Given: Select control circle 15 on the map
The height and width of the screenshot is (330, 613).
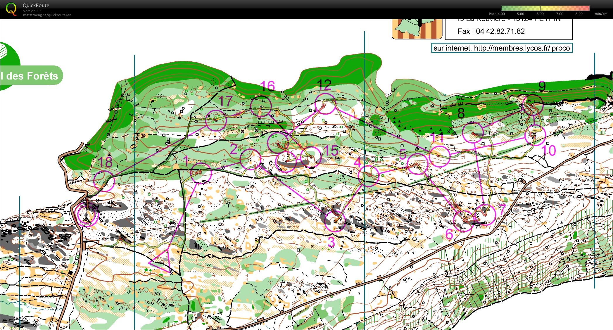Looking at the screenshot, I should [311, 157].
